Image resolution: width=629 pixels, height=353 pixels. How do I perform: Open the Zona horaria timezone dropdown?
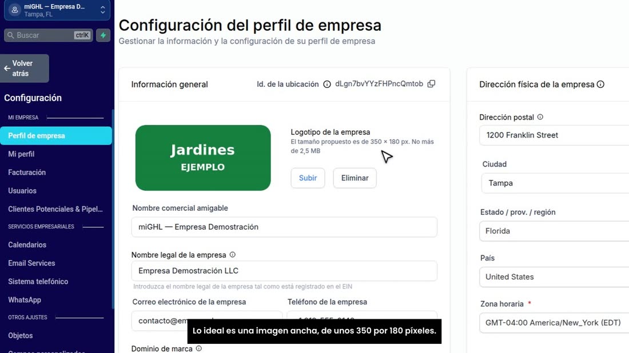pos(554,323)
